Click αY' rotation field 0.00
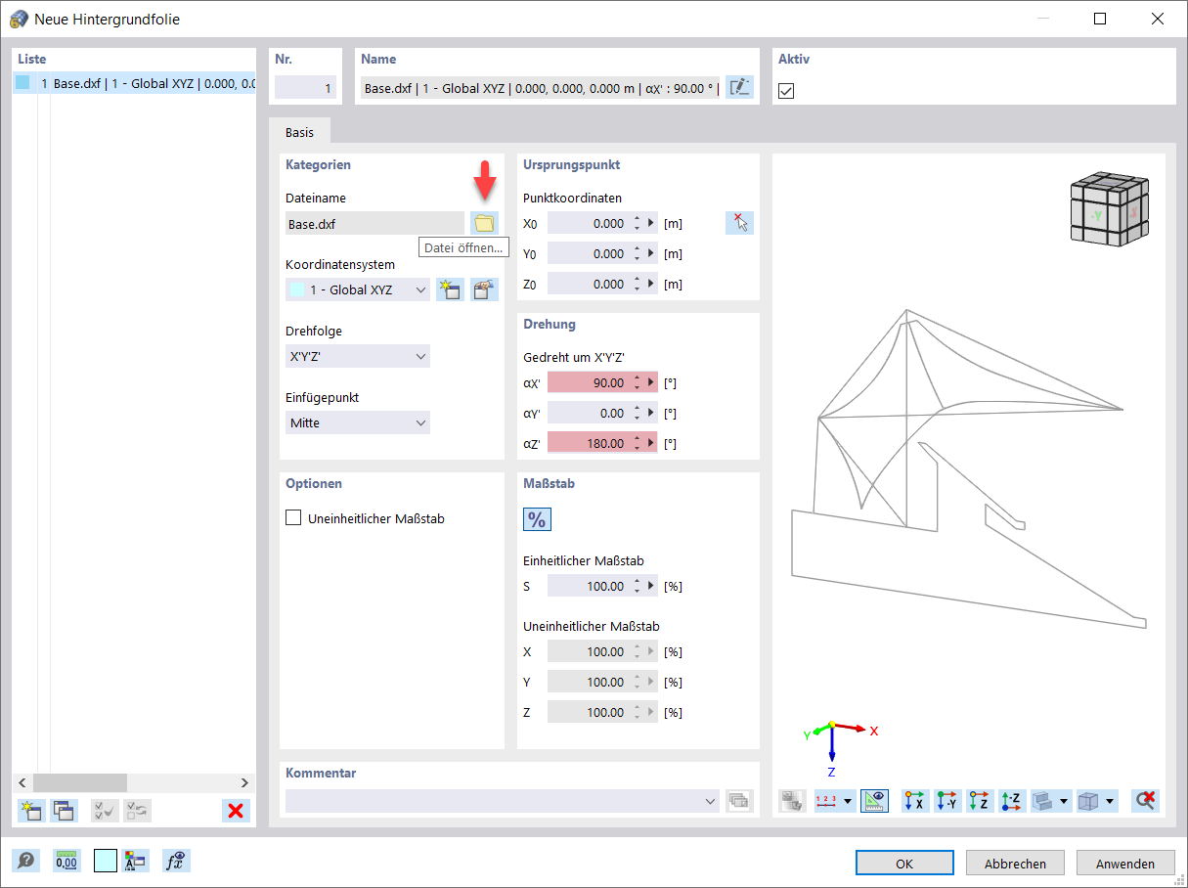This screenshot has width=1188, height=888. (588, 413)
